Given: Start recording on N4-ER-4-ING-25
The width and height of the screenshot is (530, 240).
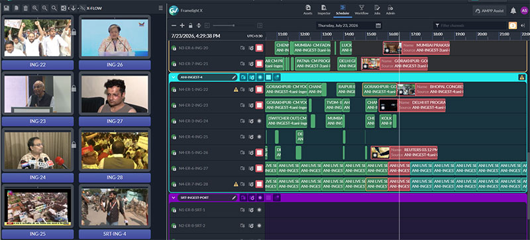Looking at the screenshot, I should [x=259, y=137].
